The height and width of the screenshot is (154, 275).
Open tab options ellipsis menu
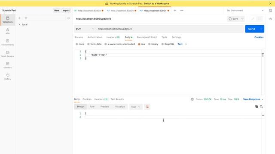pyautogui.click(x=182, y=10)
